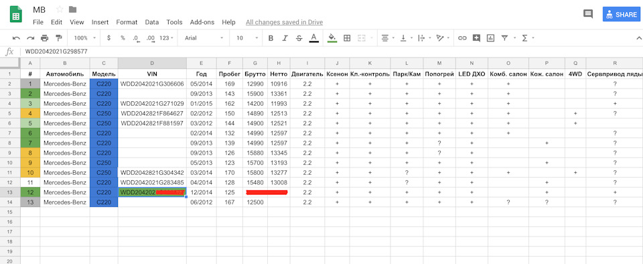Open the borders tool
Image resolution: width=643 pixels, height=264 pixels.
(x=347, y=38)
